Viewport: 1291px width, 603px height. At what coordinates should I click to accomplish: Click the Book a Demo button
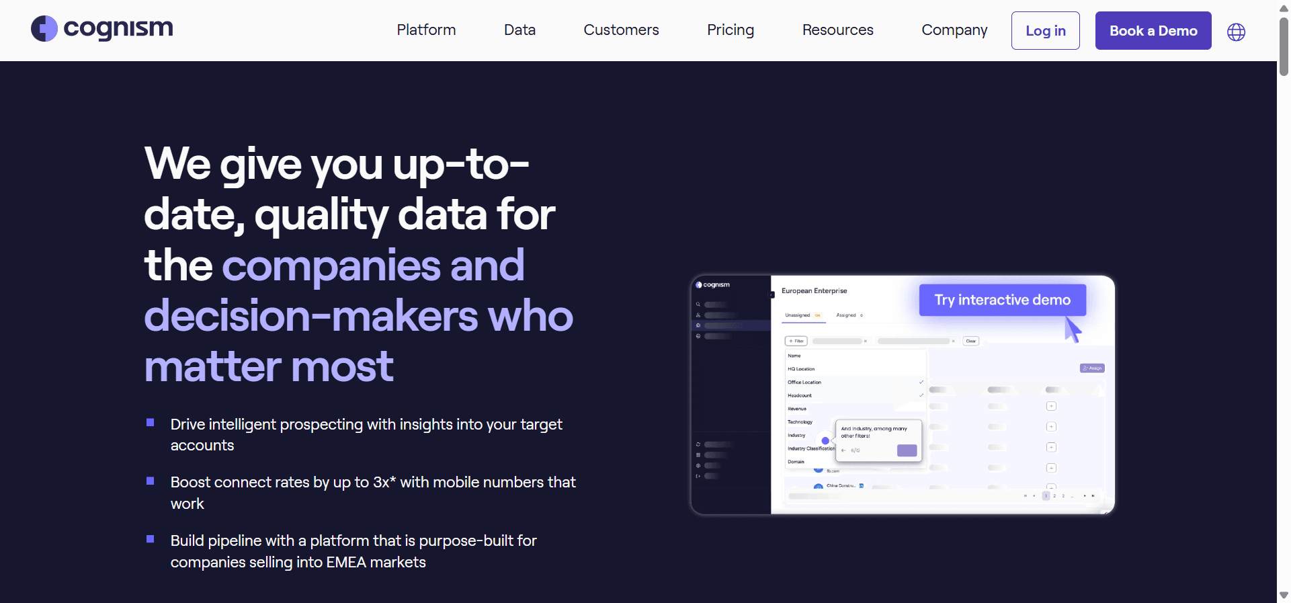click(1153, 30)
